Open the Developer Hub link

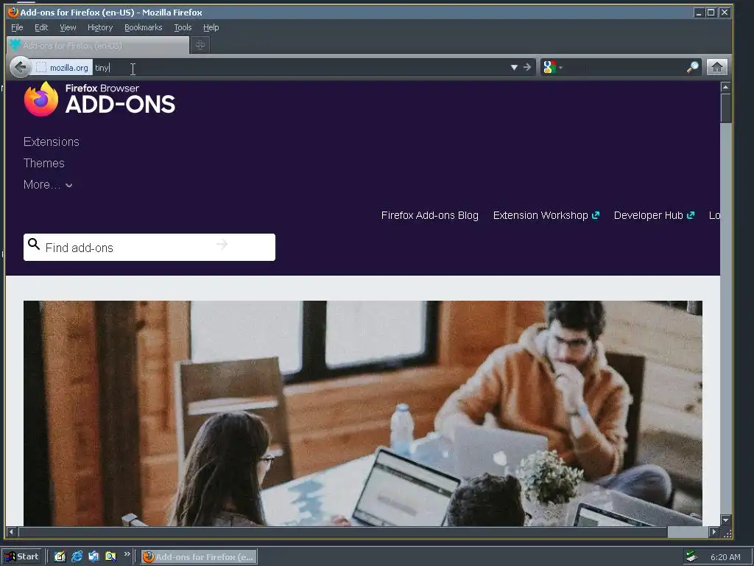coord(654,215)
